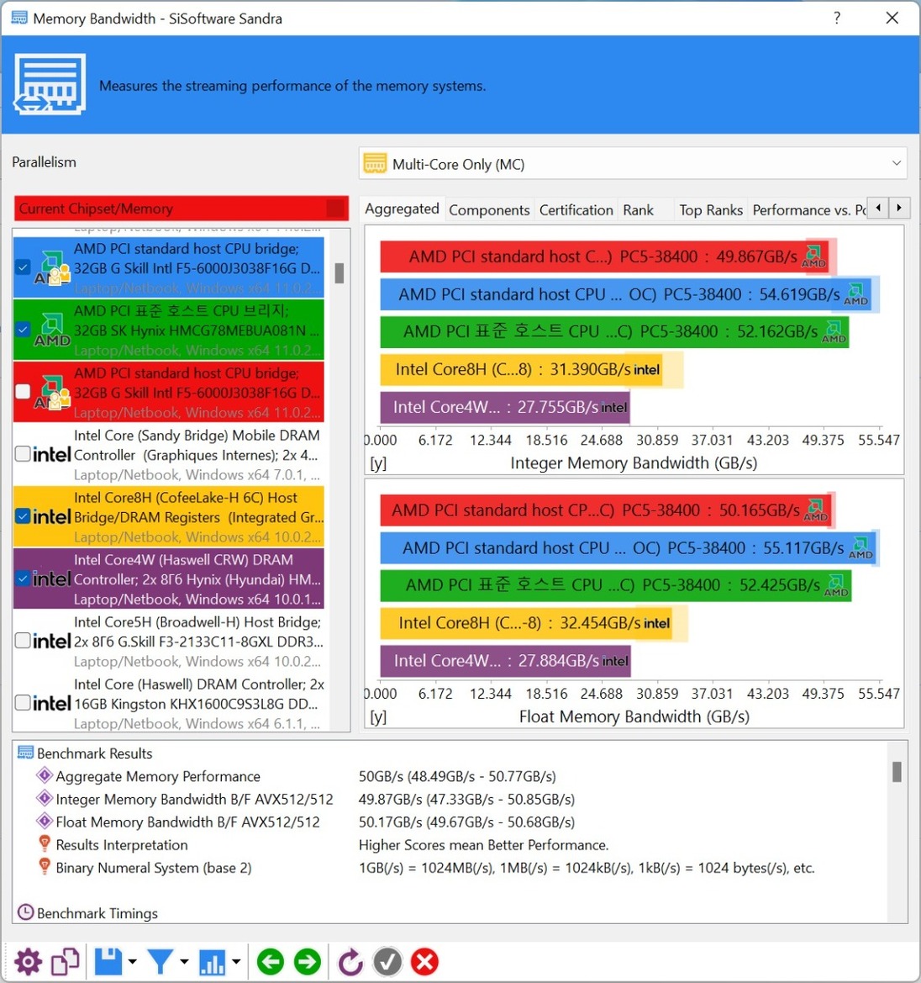The width and height of the screenshot is (921, 983).
Task: Check the Intel Core5H Broadwell-H checkbox
Action: 24,641
